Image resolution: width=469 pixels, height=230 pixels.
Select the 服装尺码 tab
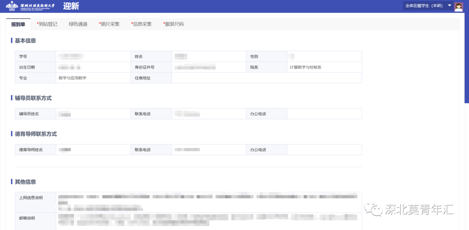[x=173, y=24]
